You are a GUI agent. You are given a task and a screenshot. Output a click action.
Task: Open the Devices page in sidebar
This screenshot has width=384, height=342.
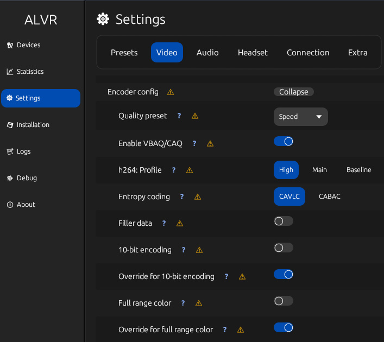tap(23, 45)
